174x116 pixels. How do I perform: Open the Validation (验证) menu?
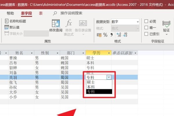166,28
